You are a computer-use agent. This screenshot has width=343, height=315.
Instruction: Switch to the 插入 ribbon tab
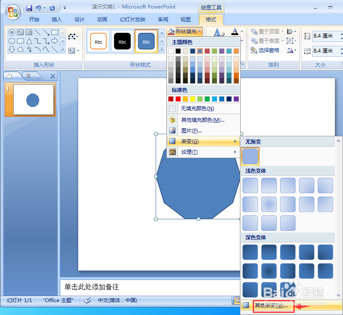[56, 20]
